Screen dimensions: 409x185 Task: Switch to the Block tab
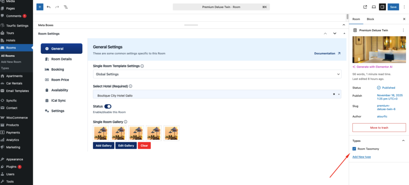(370, 19)
